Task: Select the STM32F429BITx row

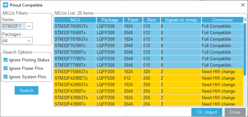Action: pyautogui.click(x=149, y=91)
